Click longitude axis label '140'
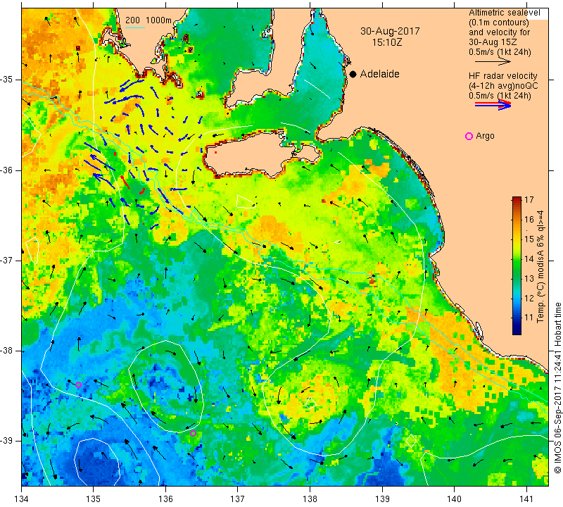The height and width of the screenshot is (507, 563). coord(454,499)
